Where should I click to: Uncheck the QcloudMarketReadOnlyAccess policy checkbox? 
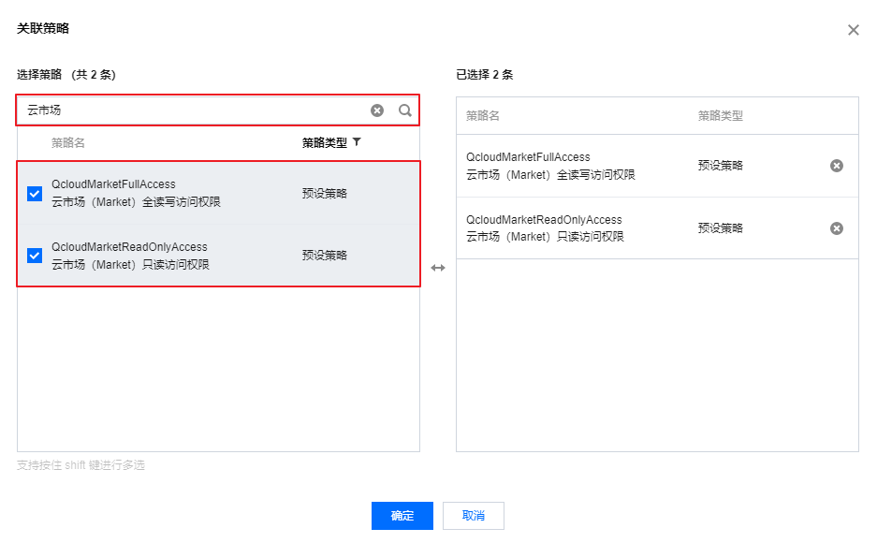[x=35, y=256]
